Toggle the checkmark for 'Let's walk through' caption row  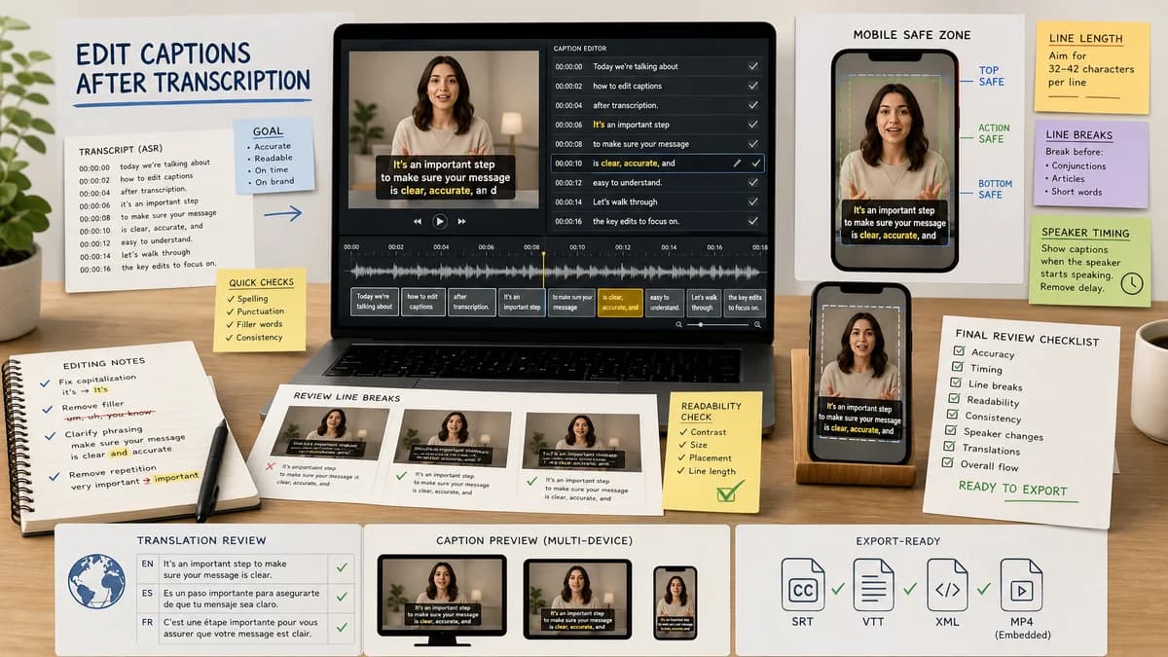(x=752, y=202)
